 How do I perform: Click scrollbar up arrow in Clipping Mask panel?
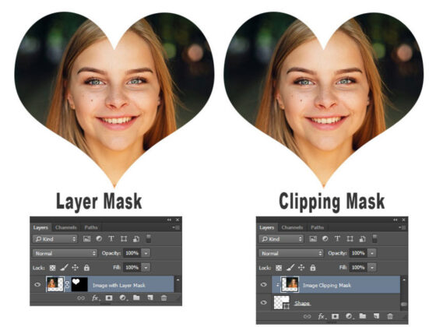tap(404, 280)
